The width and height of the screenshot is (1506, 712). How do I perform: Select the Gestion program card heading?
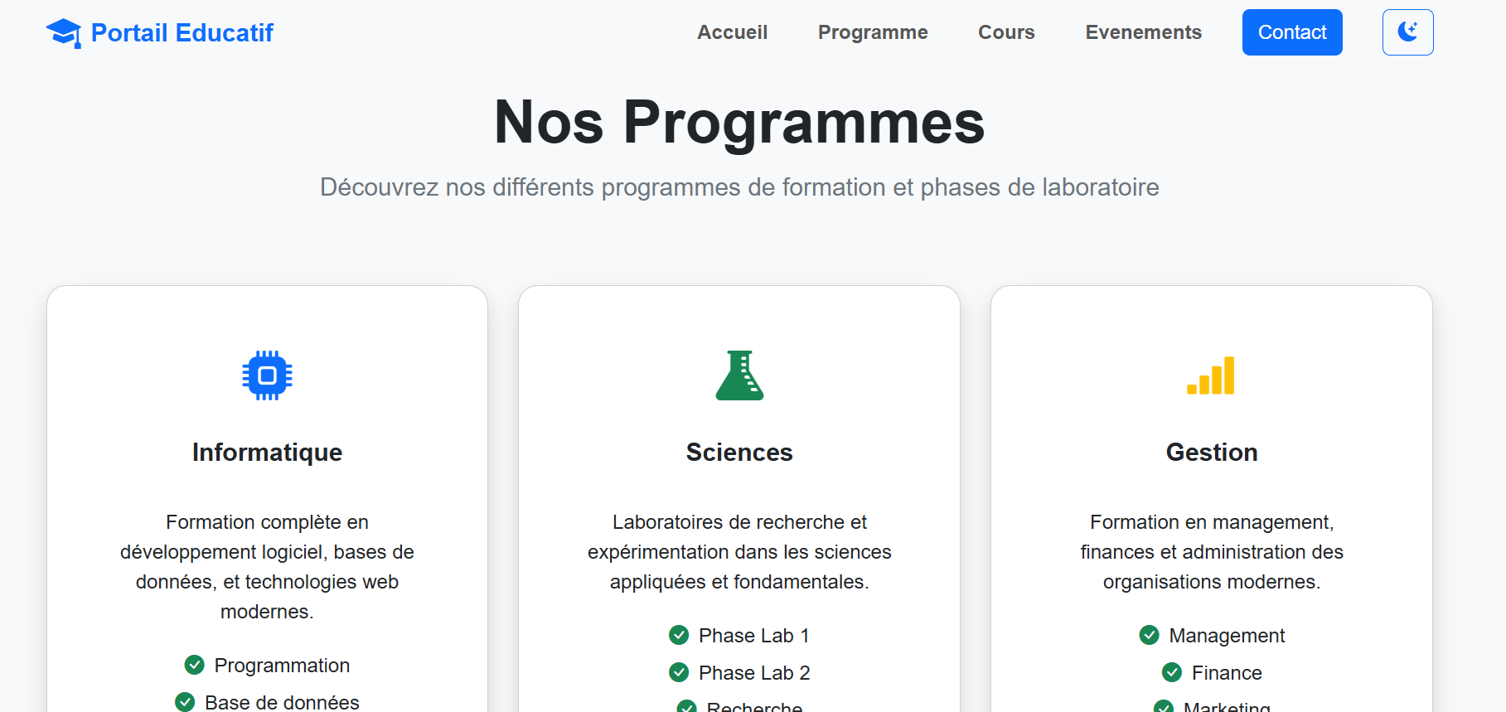pos(1211,453)
